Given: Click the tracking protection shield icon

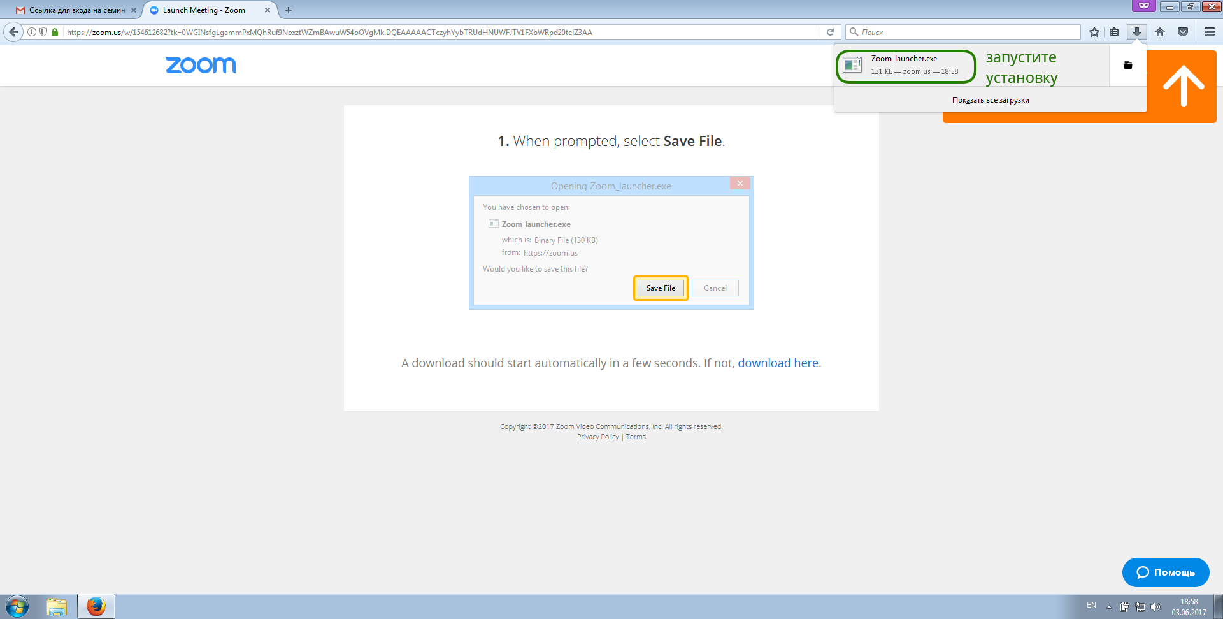Looking at the screenshot, I should click(43, 32).
